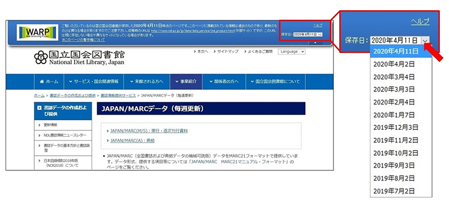Click the JAPAN/MARCデータ（毎週更新） heading
The width and height of the screenshot is (449, 208).
coord(201,108)
